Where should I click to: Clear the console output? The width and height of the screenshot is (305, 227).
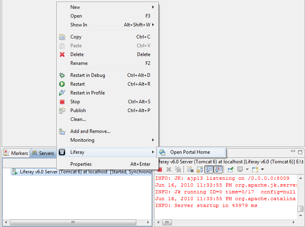tap(190, 169)
